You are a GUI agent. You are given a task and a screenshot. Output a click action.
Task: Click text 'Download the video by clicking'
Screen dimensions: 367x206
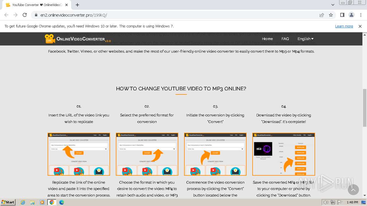point(284,115)
